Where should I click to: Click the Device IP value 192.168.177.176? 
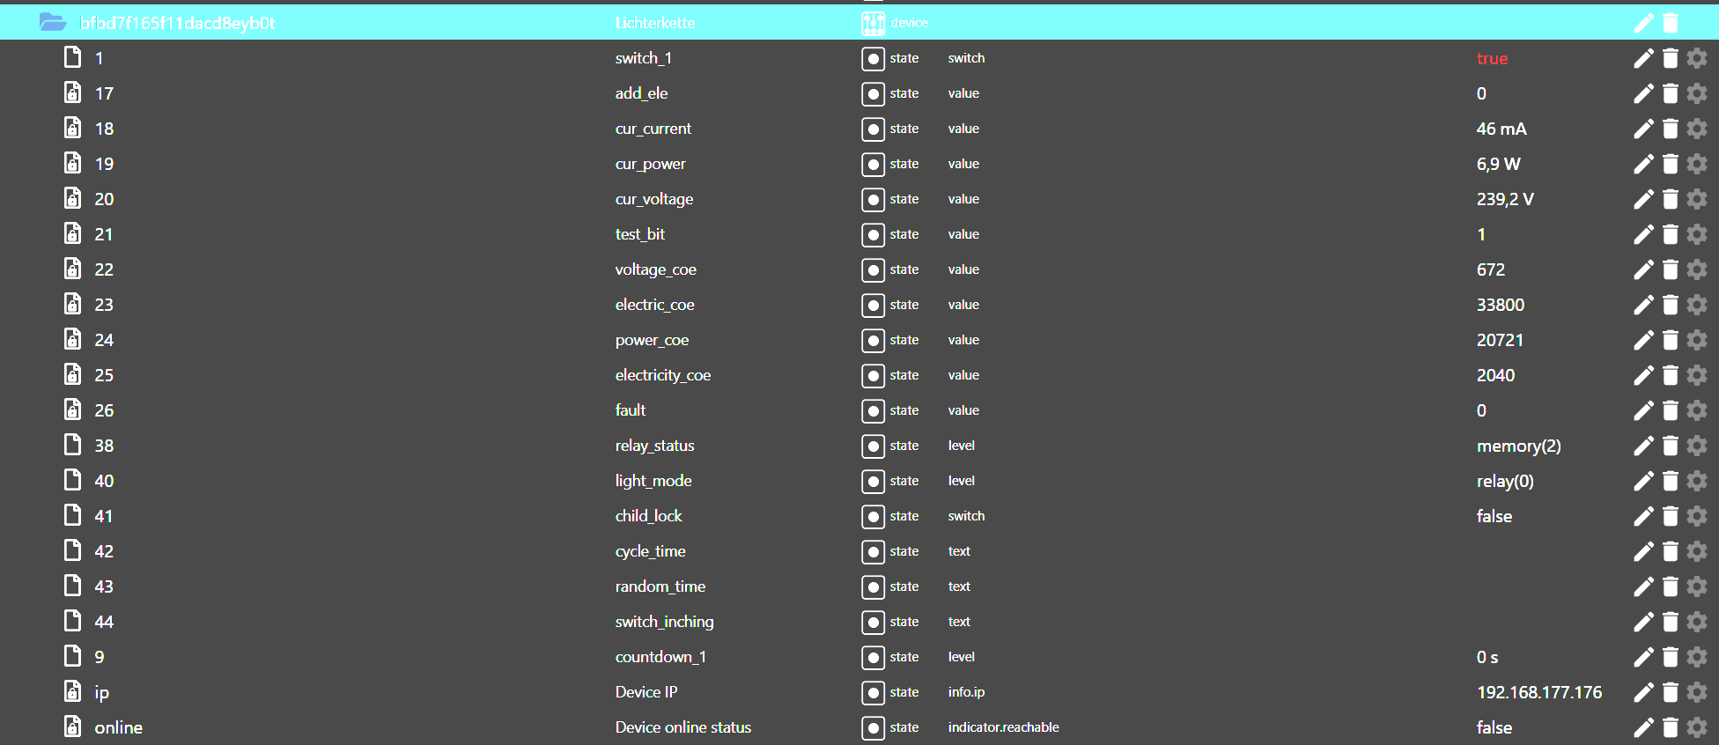pos(1539,692)
